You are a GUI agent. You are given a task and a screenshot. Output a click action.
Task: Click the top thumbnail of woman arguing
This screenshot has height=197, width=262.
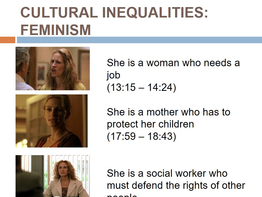(53, 68)
